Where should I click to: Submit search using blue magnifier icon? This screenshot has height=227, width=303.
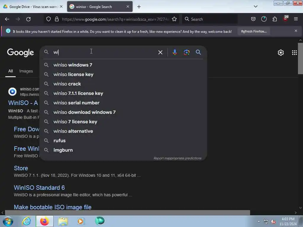198,52
